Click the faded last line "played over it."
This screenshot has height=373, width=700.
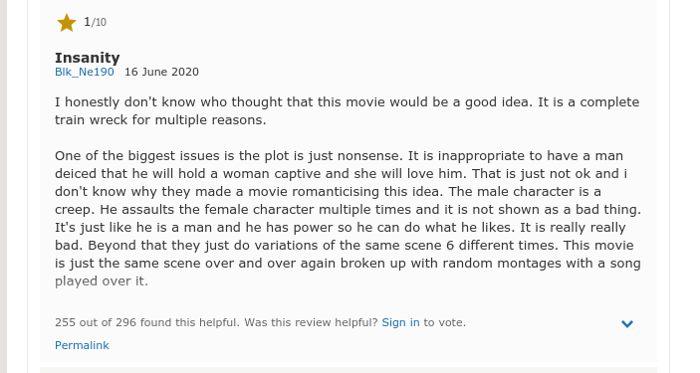[x=102, y=281]
